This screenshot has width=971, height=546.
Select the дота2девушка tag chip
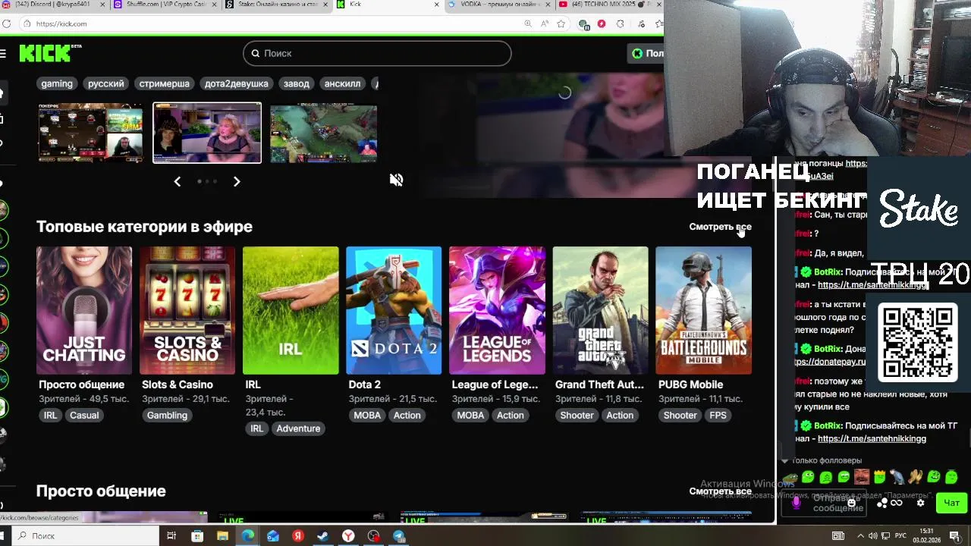237,83
